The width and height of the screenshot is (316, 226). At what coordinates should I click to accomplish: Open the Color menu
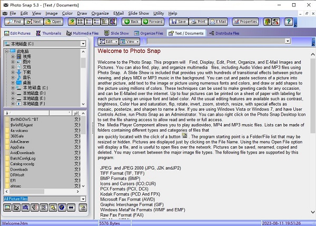67,13
